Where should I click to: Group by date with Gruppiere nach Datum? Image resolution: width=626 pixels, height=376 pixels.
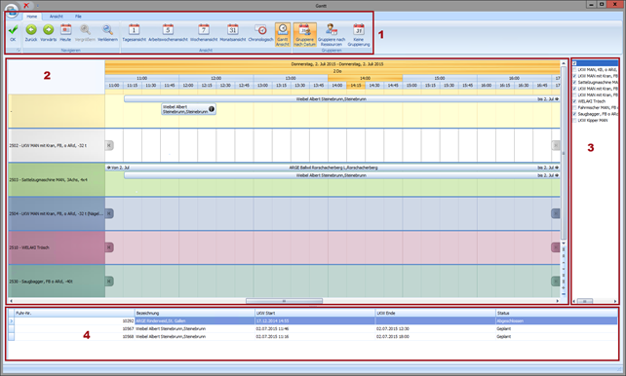point(305,34)
